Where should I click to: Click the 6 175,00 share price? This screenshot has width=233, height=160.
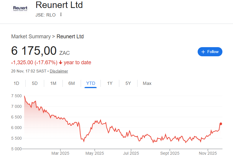tap(34, 51)
